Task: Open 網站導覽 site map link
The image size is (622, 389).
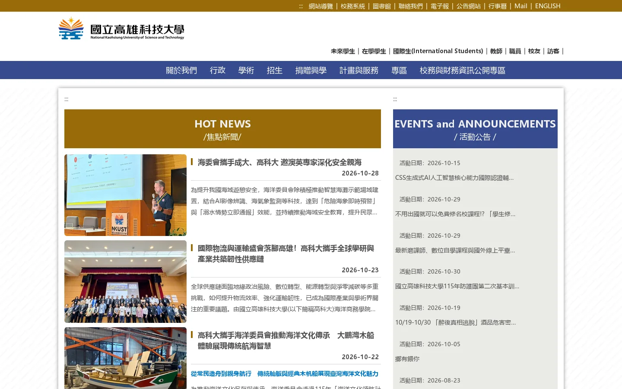Action: click(x=321, y=6)
